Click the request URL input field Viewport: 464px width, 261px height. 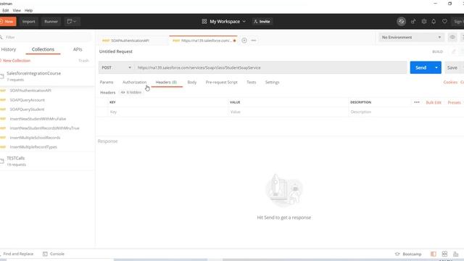pyautogui.click(x=270, y=67)
